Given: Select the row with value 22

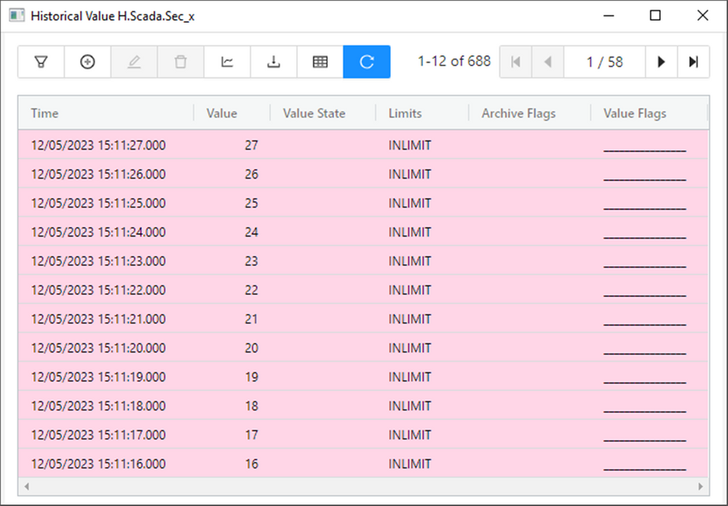Looking at the screenshot, I should (251, 290).
